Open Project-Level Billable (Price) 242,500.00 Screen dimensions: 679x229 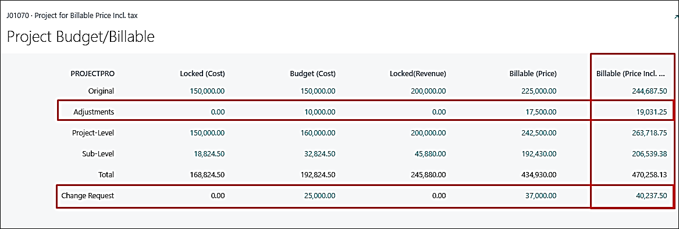coord(539,133)
